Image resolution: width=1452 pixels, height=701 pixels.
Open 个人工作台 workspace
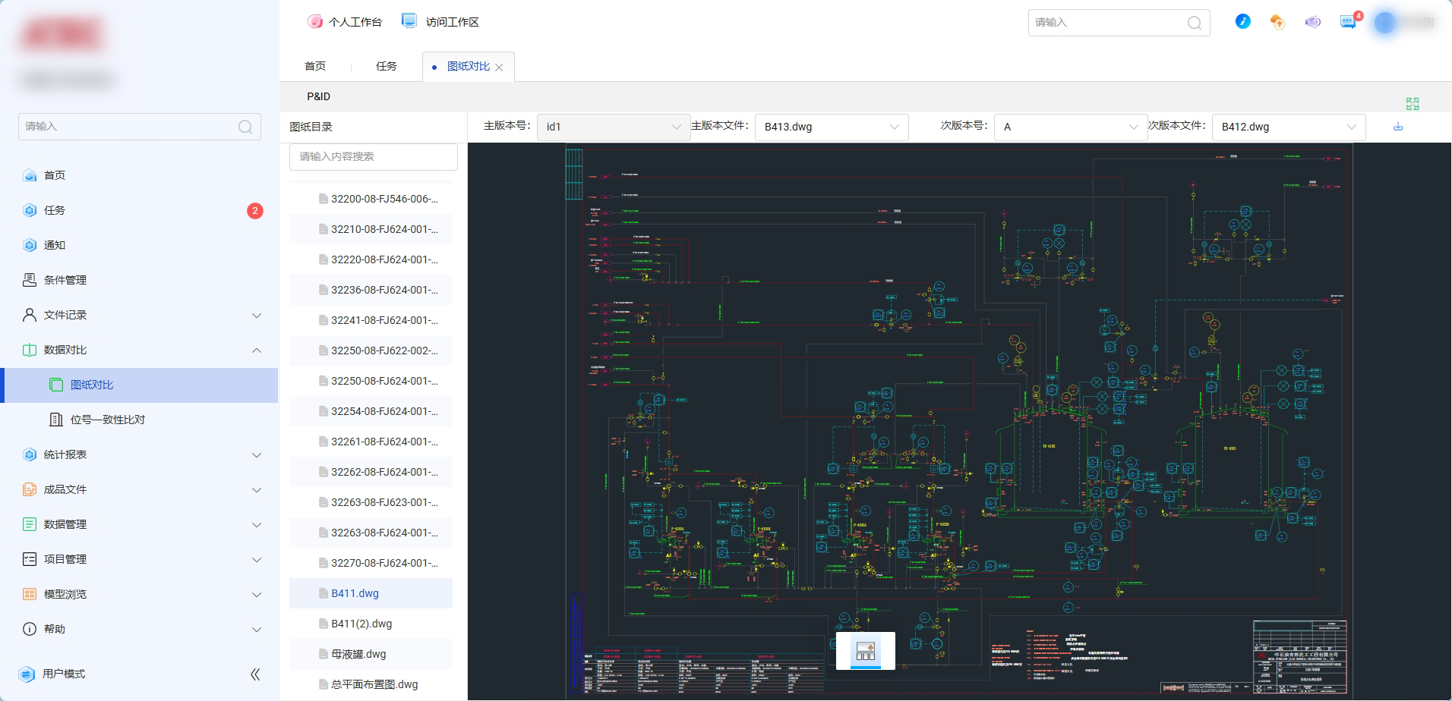click(x=345, y=22)
